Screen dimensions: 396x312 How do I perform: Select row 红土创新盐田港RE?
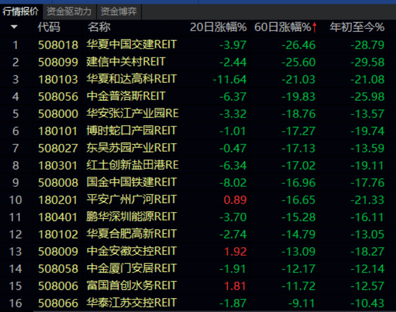198,165
